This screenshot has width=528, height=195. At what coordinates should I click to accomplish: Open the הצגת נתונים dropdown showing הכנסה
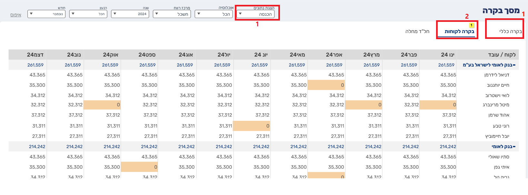click(255, 14)
